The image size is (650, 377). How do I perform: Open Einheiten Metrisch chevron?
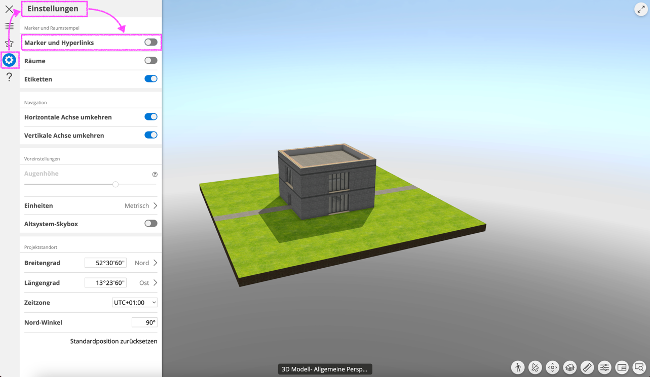pyautogui.click(x=155, y=205)
